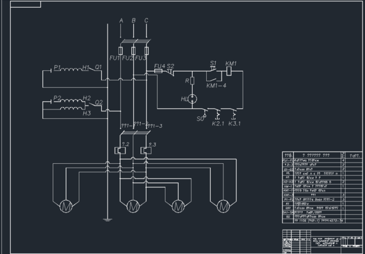Click the KM1 contactor coil symbol
Viewport: 365px width, 254px height.
229,71
